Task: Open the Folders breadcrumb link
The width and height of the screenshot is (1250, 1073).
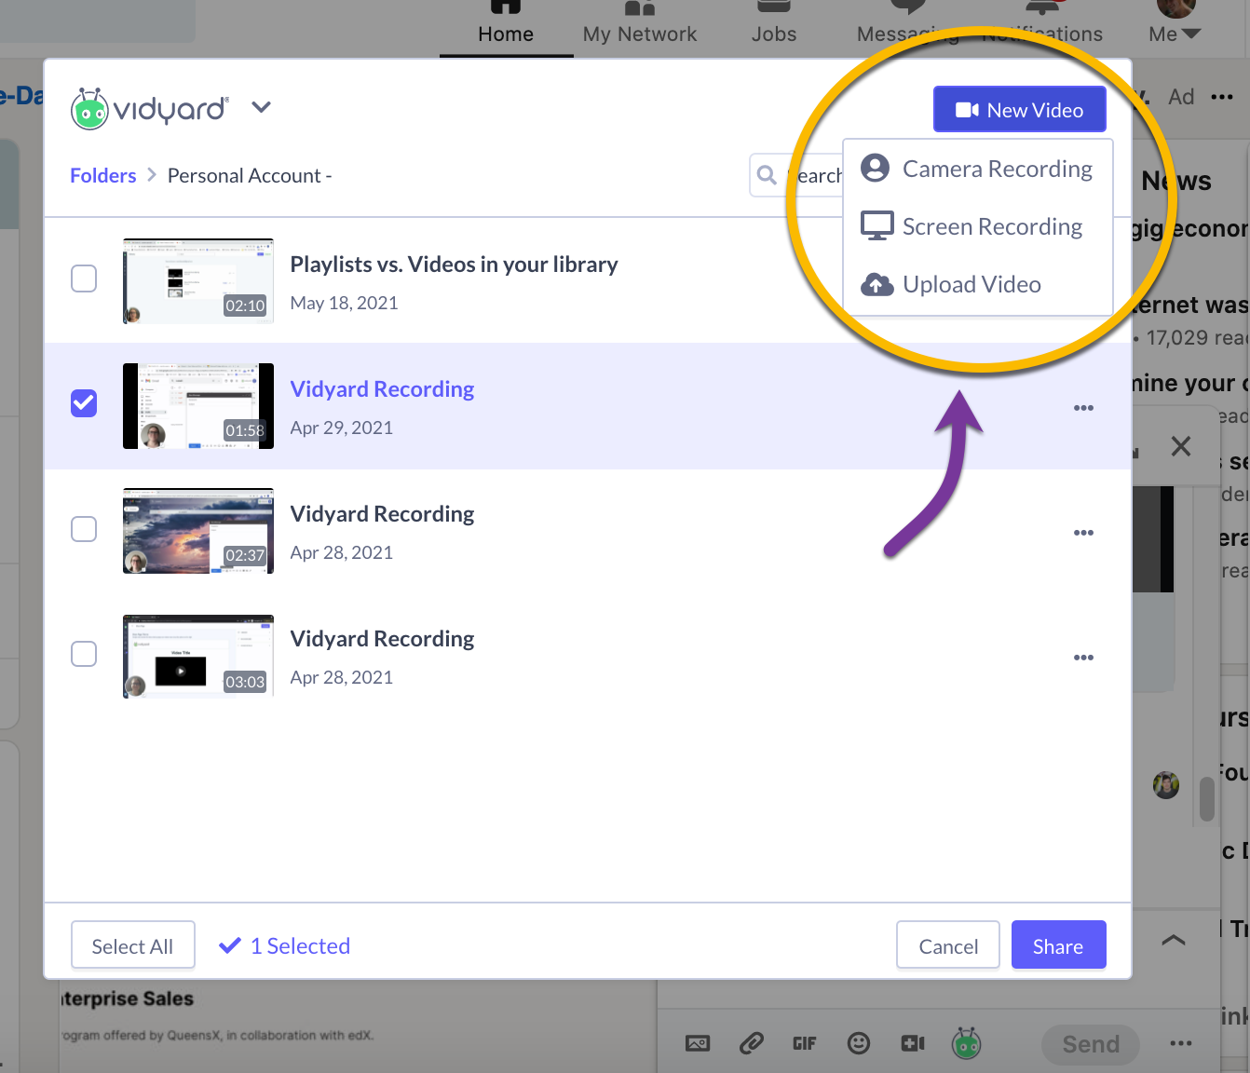Action: tap(102, 176)
